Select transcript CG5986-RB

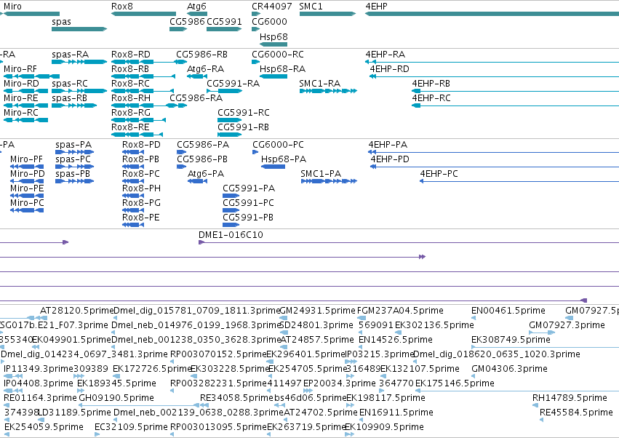(182, 62)
